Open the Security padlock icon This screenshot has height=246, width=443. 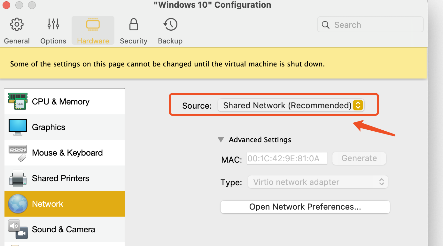[x=134, y=24]
